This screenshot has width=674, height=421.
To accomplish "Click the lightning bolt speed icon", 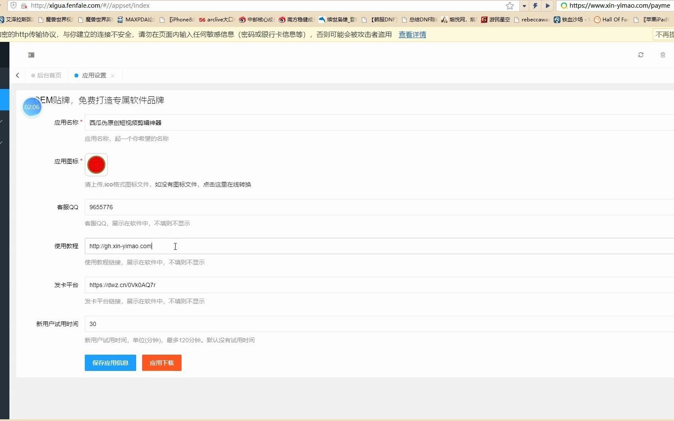I will tap(535, 6).
